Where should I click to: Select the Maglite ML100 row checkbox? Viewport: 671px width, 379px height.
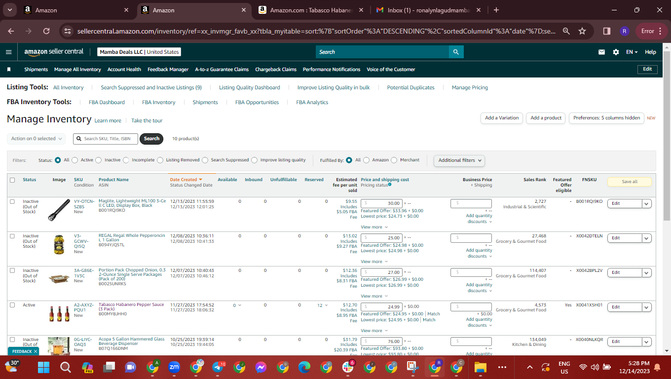pos(12,201)
